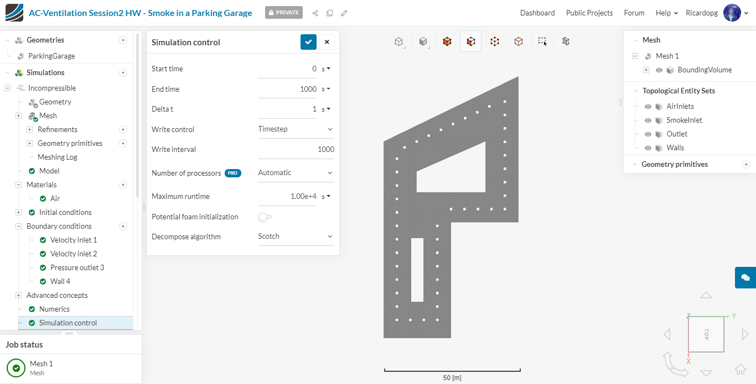Open the Dashboard link
The height and width of the screenshot is (384, 756).
click(x=537, y=13)
